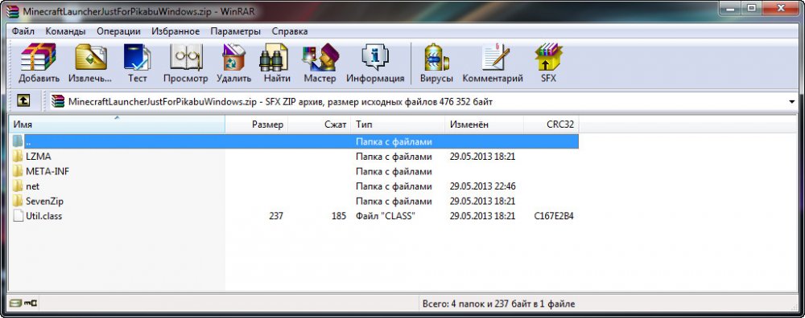Viewport: 805px width, 318px height.
Task: Open the Просмотр (View) tool
Action: pyautogui.click(x=186, y=57)
